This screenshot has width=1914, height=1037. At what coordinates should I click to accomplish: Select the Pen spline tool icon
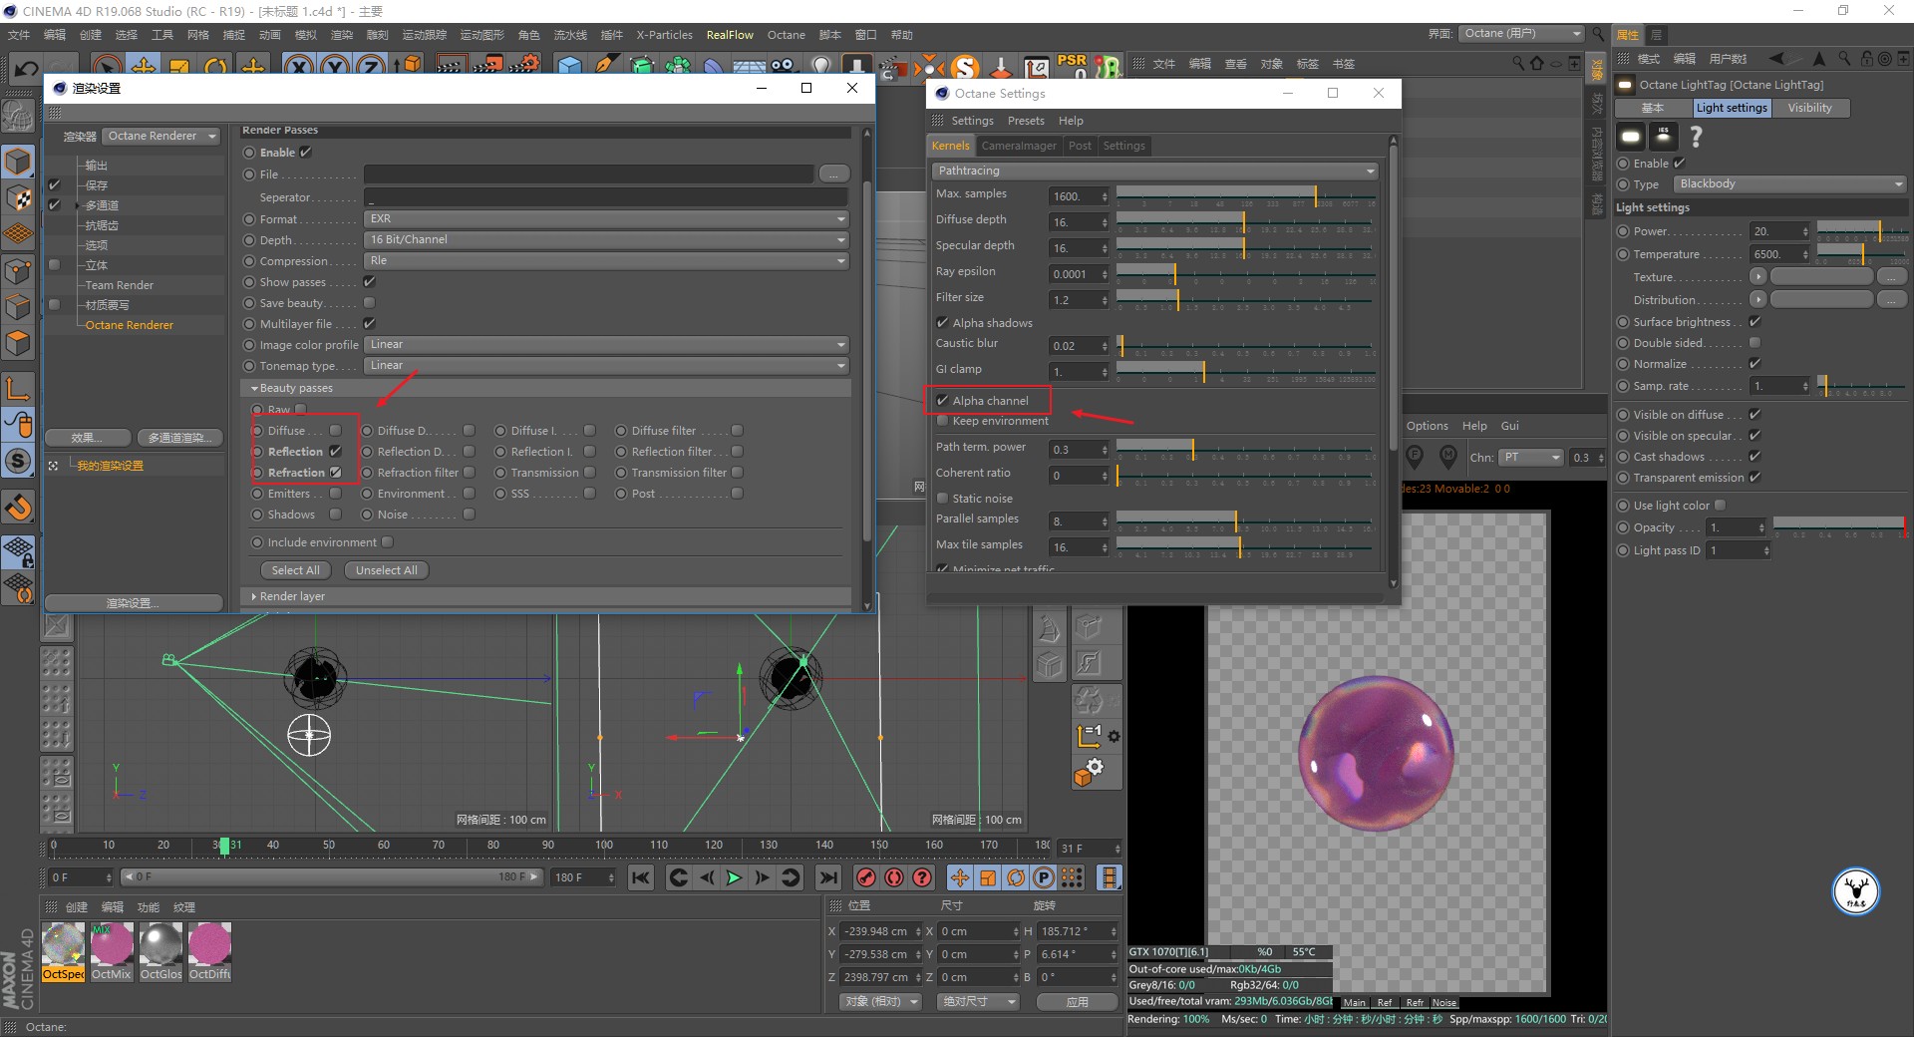pyautogui.click(x=605, y=67)
